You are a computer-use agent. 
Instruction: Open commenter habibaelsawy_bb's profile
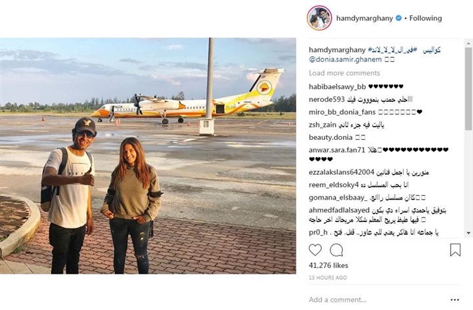[337, 87]
